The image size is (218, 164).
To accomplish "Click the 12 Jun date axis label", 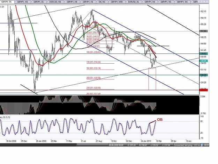I will point(189,141).
